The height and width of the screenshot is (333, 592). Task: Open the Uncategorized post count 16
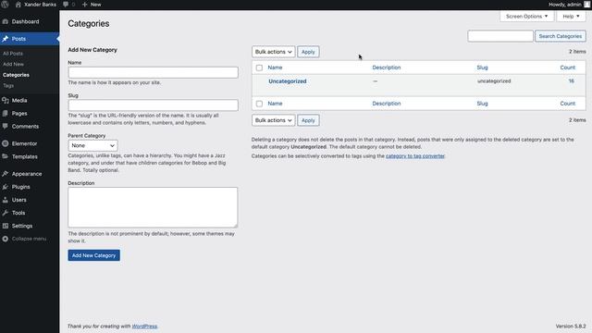[x=572, y=81]
